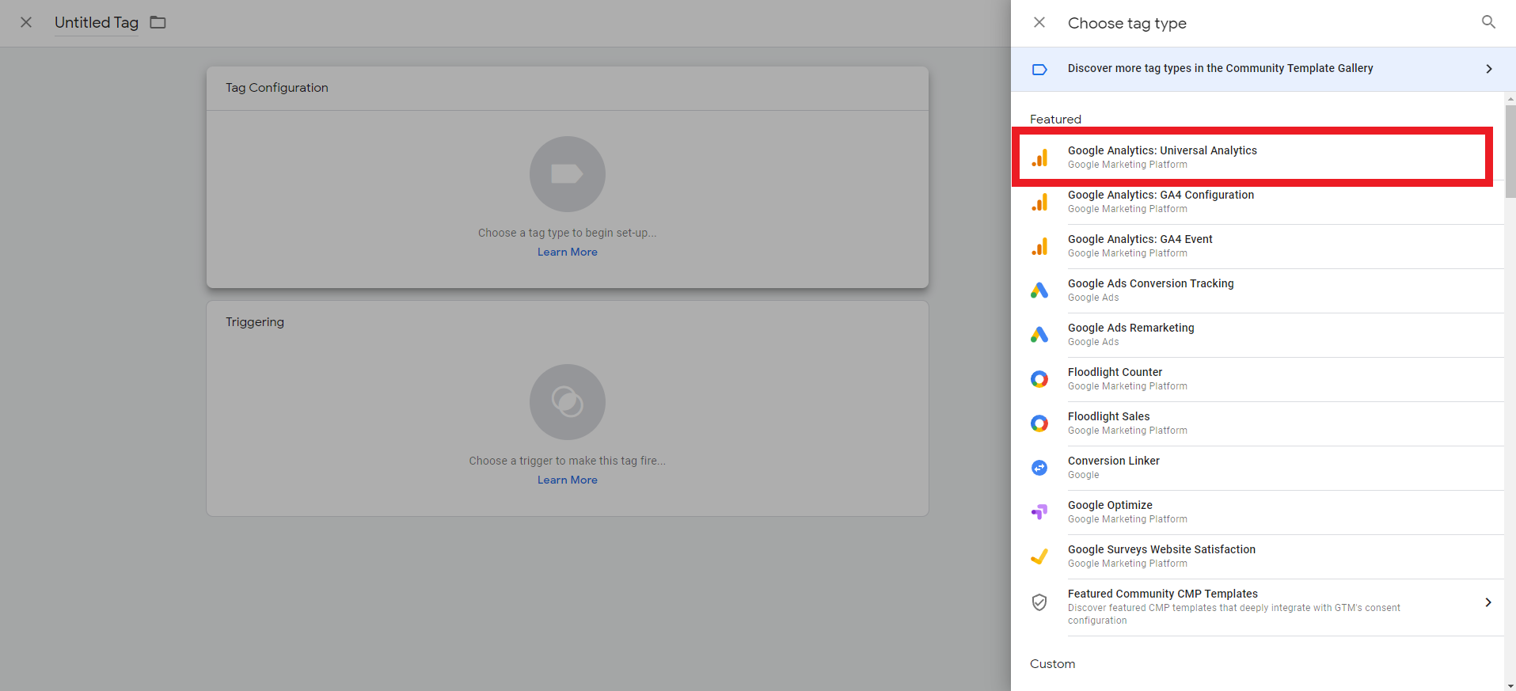
Task: Click the Tag Configuration placeholder icon
Action: 567,174
